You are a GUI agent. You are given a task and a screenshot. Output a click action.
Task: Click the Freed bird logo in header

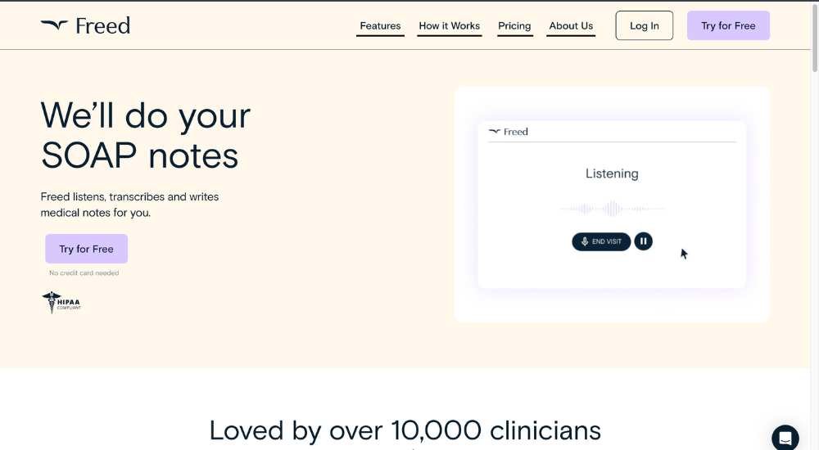[x=54, y=25]
